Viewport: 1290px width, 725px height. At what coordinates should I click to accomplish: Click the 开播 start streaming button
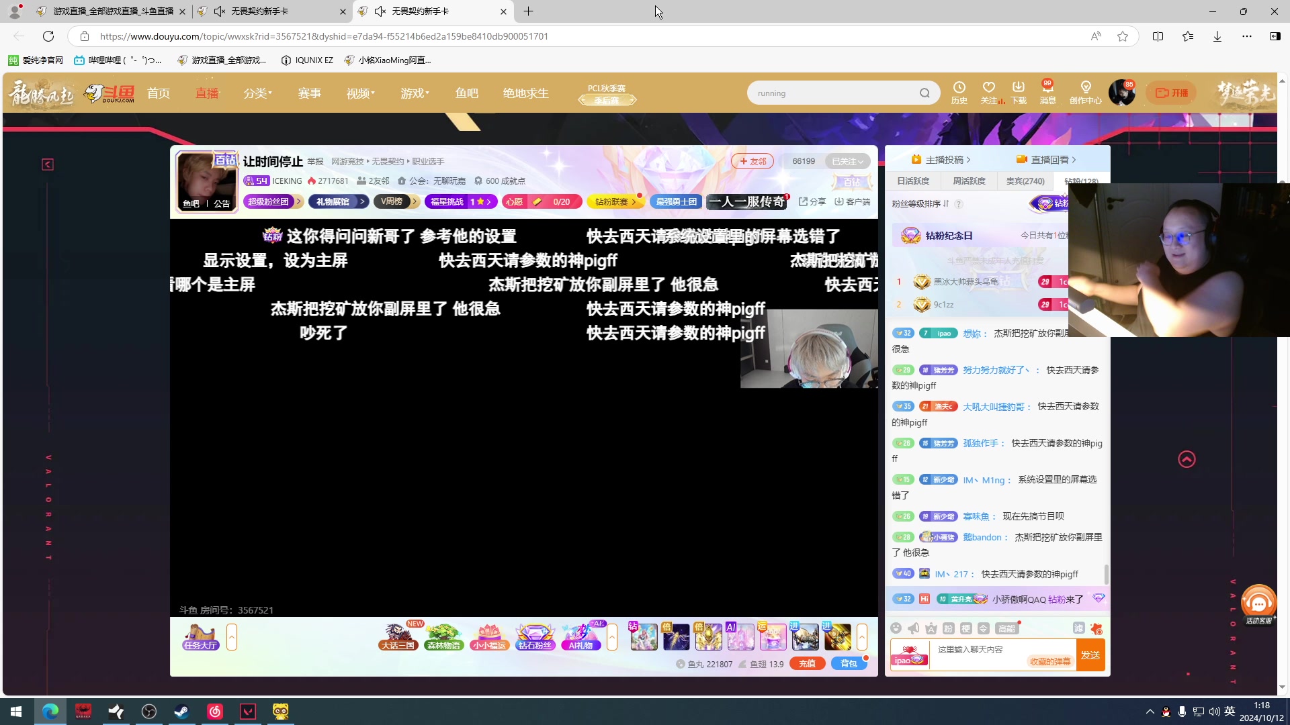click(1172, 93)
